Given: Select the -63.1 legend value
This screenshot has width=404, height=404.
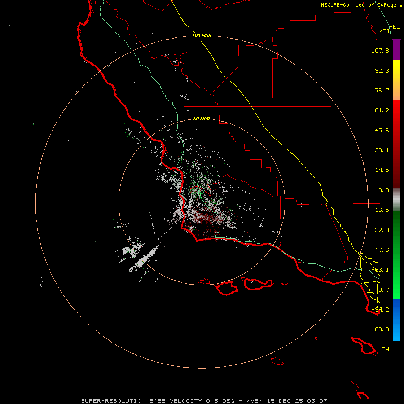Looking at the screenshot, I should (x=380, y=270).
